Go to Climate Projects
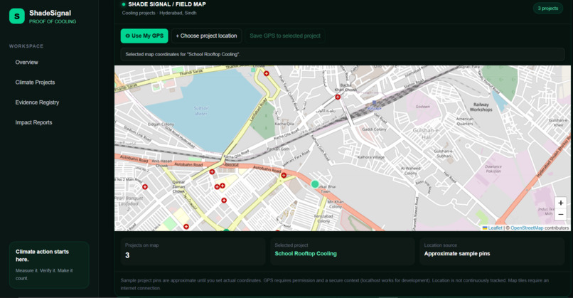This screenshot has height=298, width=573. pos(35,83)
